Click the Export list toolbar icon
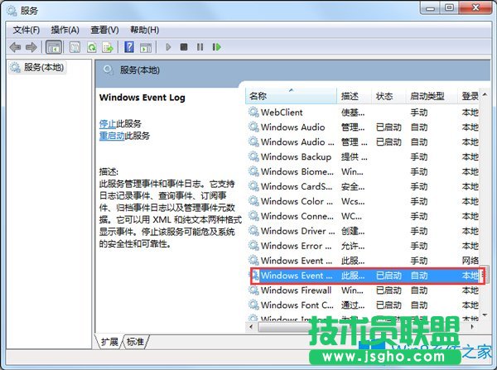The width and height of the screenshot is (497, 370). point(108,47)
